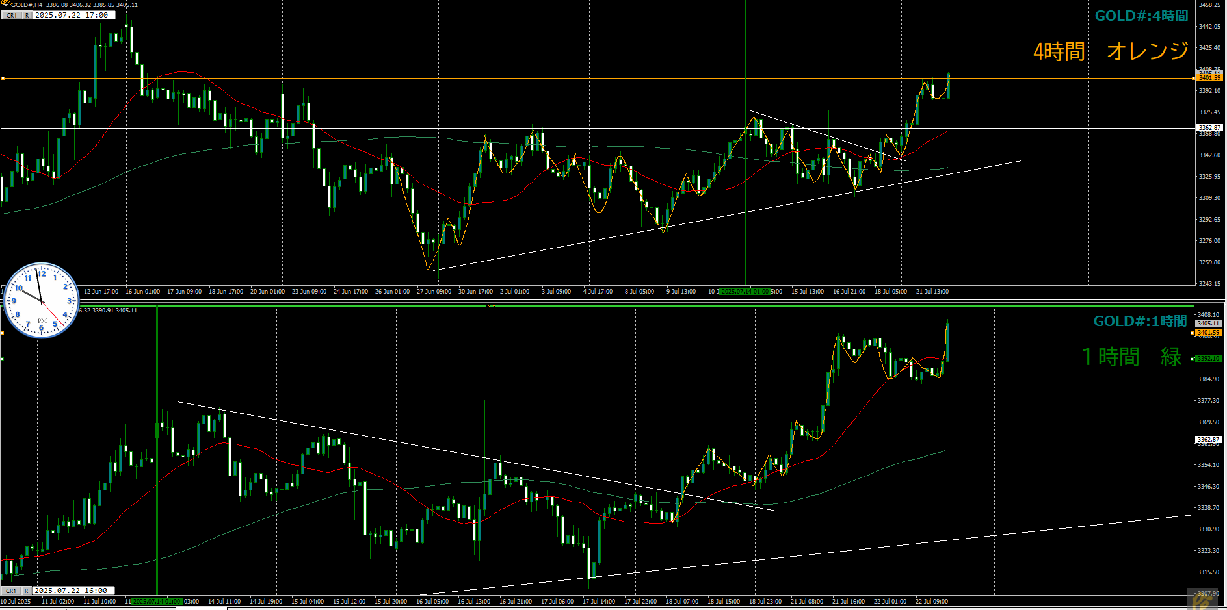The image size is (1227, 610).
Task: Select the GOLD#:4時間 chart title label
Action: tap(1141, 16)
